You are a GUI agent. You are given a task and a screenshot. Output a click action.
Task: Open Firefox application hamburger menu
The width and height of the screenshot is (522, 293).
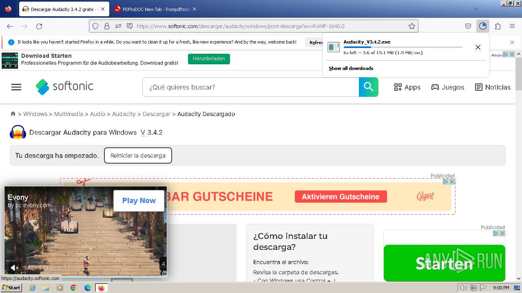click(x=512, y=26)
